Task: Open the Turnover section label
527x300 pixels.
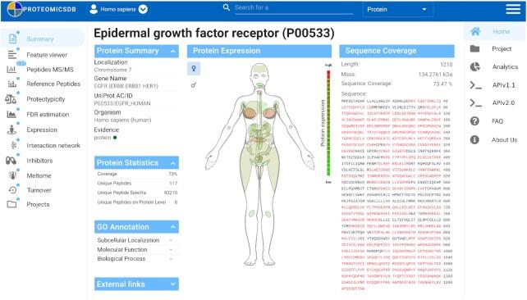Action: 39,190
